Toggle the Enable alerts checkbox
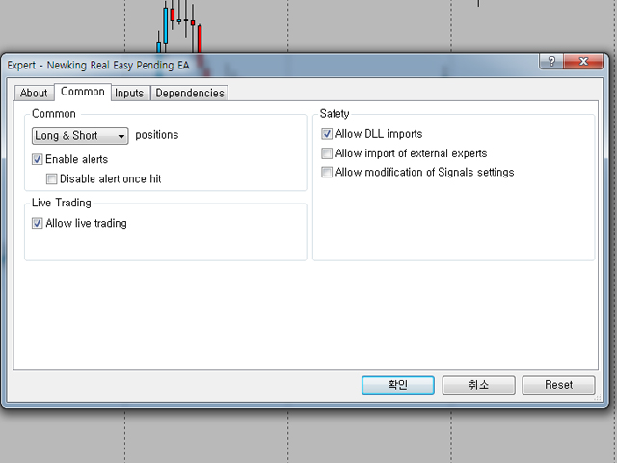617x463 pixels. [38, 159]
